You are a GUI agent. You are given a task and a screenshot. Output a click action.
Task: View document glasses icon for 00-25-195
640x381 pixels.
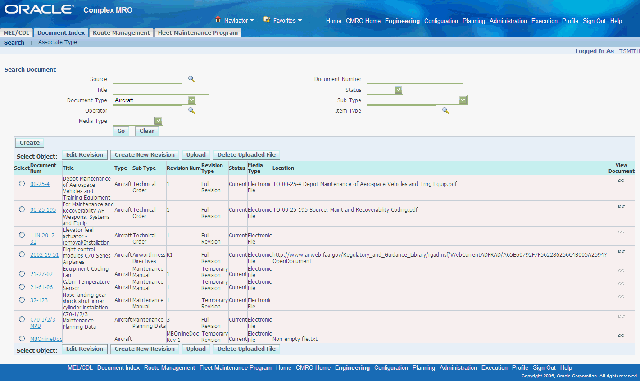coord(621,206)
